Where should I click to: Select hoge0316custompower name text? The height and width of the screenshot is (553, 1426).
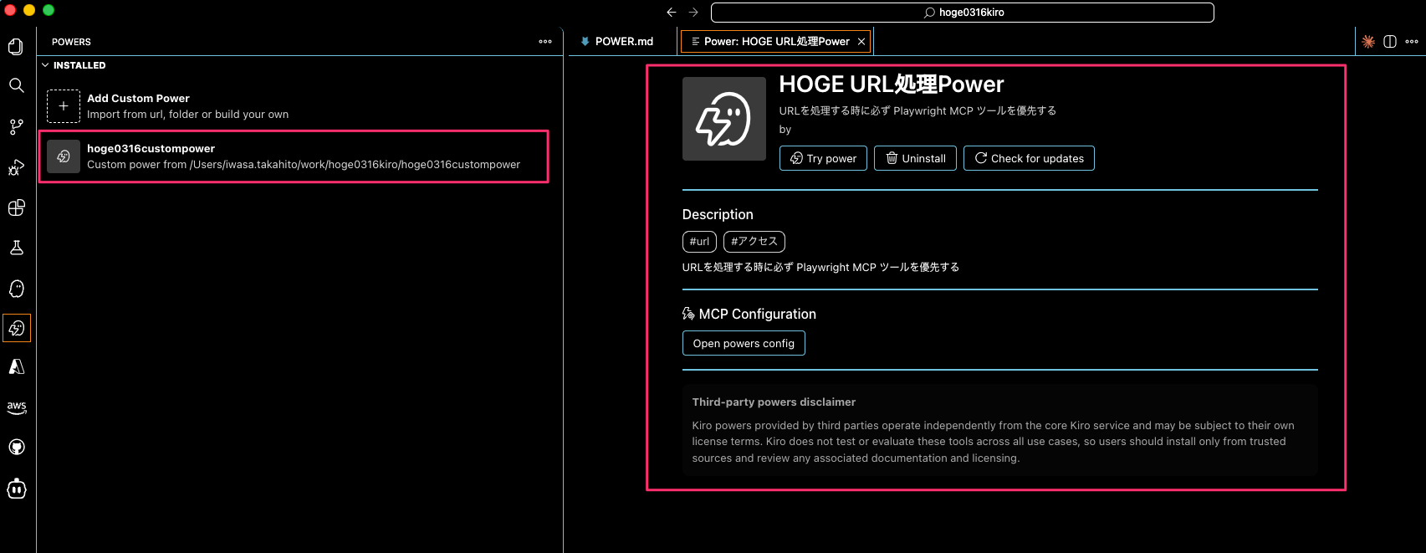151,148
